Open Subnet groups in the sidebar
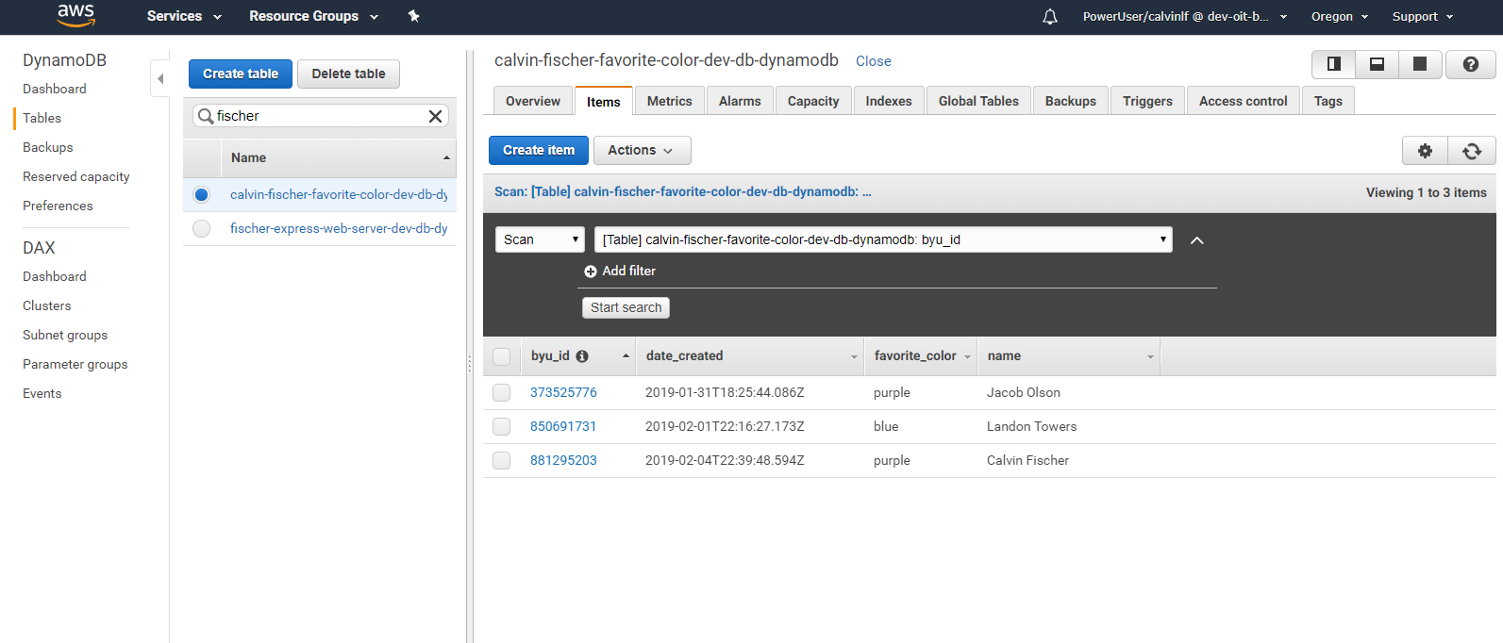1503x643 pixels. pyautogui.click(x=65, y=335)
